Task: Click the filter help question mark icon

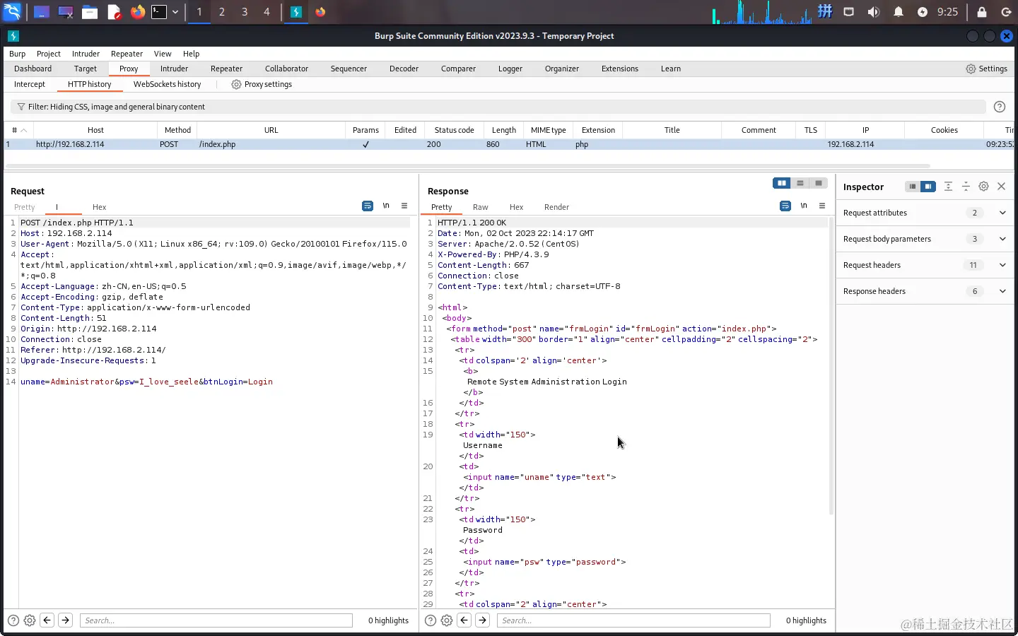Action: pos(999,107)
